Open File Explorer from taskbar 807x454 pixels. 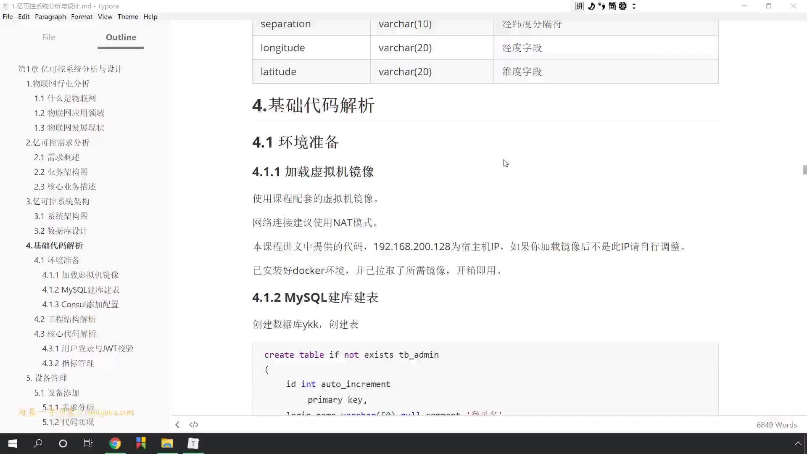tap(167, 443)
